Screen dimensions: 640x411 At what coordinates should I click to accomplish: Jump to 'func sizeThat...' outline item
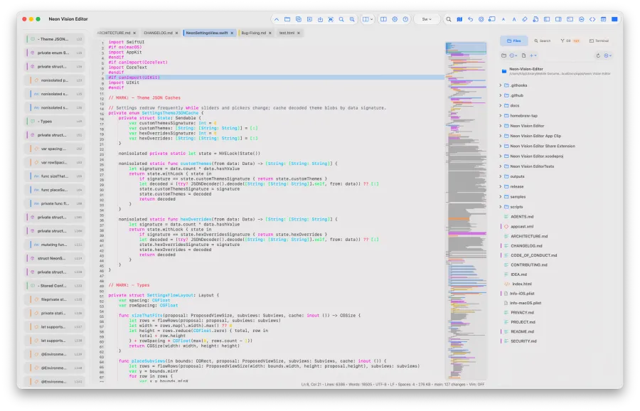[x=55, y=176]
